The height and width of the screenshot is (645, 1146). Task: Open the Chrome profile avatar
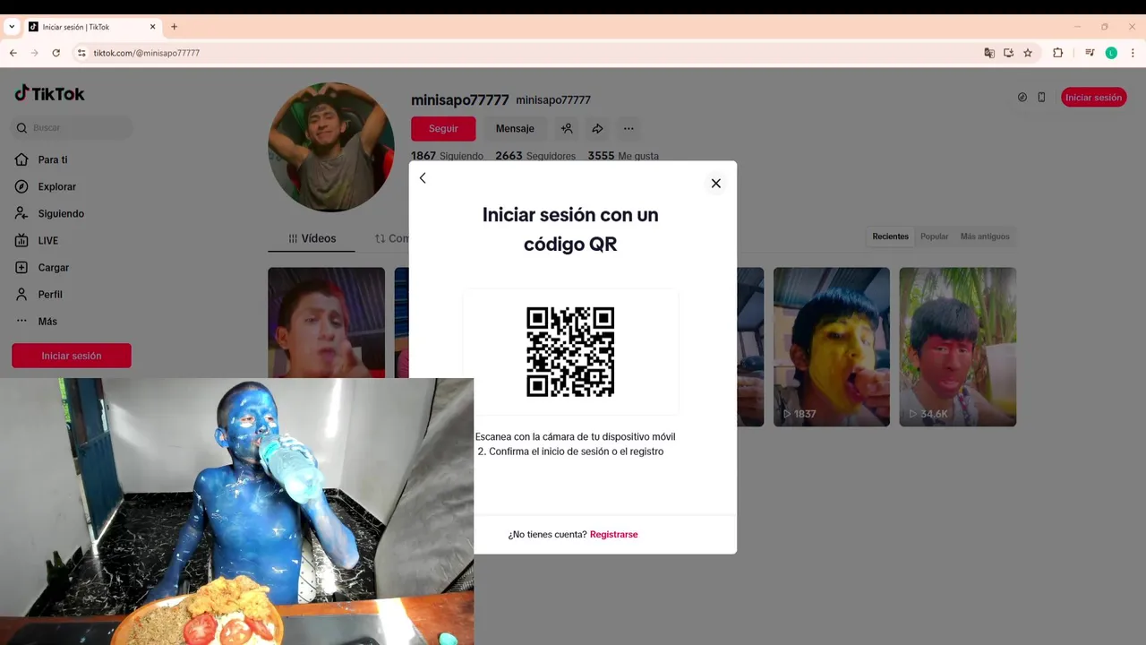[1111, 53]
